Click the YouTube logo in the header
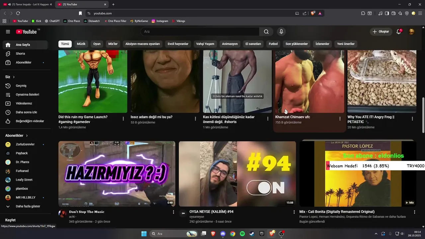The height and width of the screenshot is (239, 425). click(26, 32)
